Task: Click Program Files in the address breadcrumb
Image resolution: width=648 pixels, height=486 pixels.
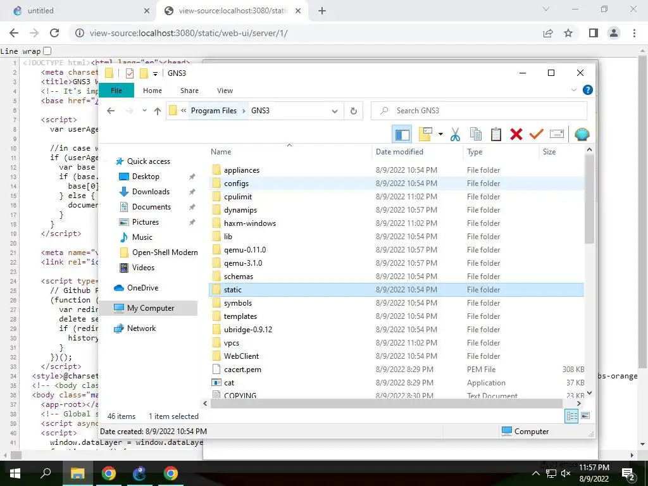Action: pos(214,111)
